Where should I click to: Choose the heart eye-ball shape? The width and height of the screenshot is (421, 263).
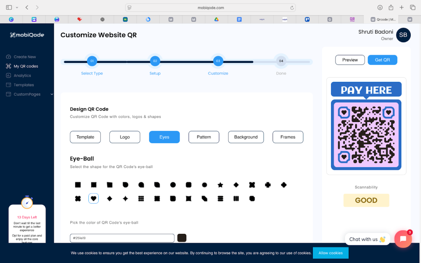point(93,198)
